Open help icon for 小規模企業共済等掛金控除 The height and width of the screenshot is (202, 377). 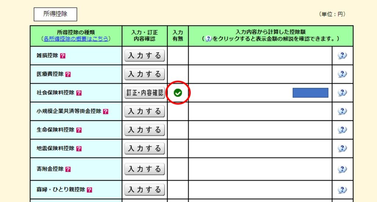coord(106,111)
